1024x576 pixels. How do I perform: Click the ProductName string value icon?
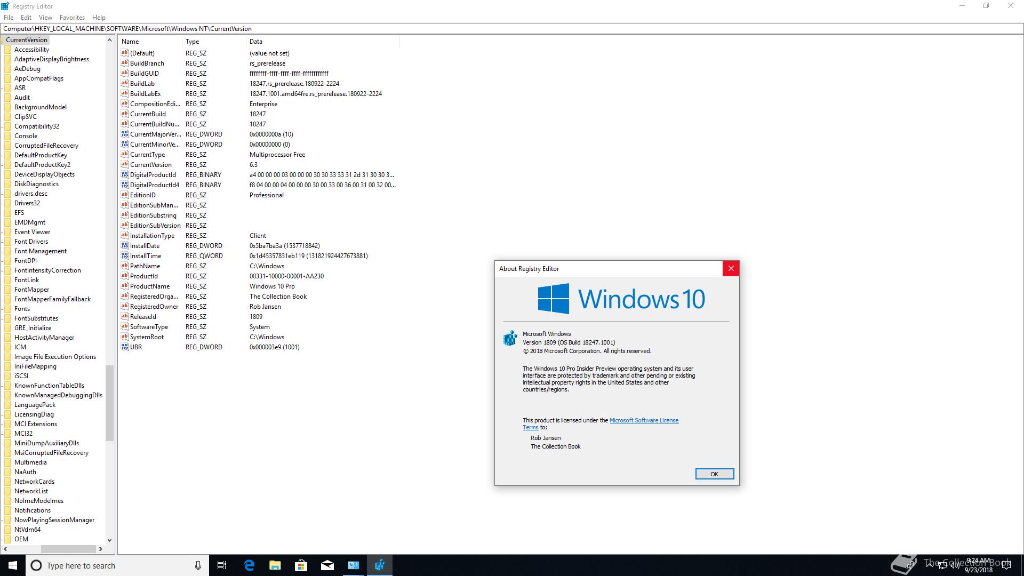coord(125,286)
